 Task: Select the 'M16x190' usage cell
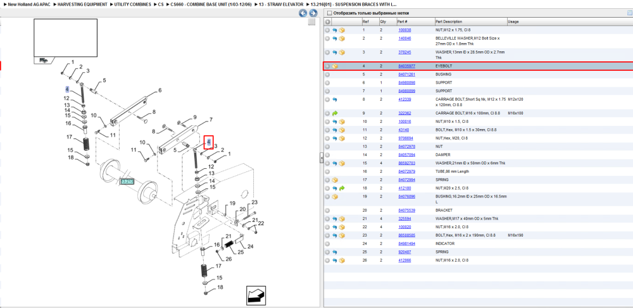515,235
